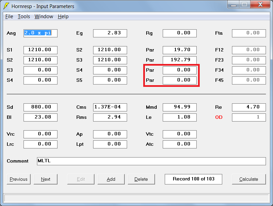The image size is (273, 206).
Task: Click the Add record button
Action: point(111,179)
